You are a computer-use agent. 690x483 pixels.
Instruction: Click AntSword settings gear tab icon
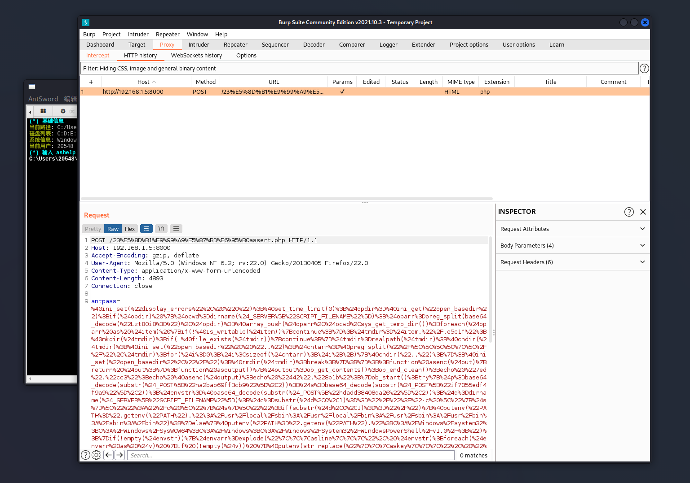[63, 111]
